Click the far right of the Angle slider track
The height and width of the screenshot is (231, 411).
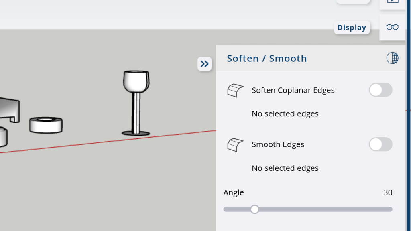coord(389,209)
